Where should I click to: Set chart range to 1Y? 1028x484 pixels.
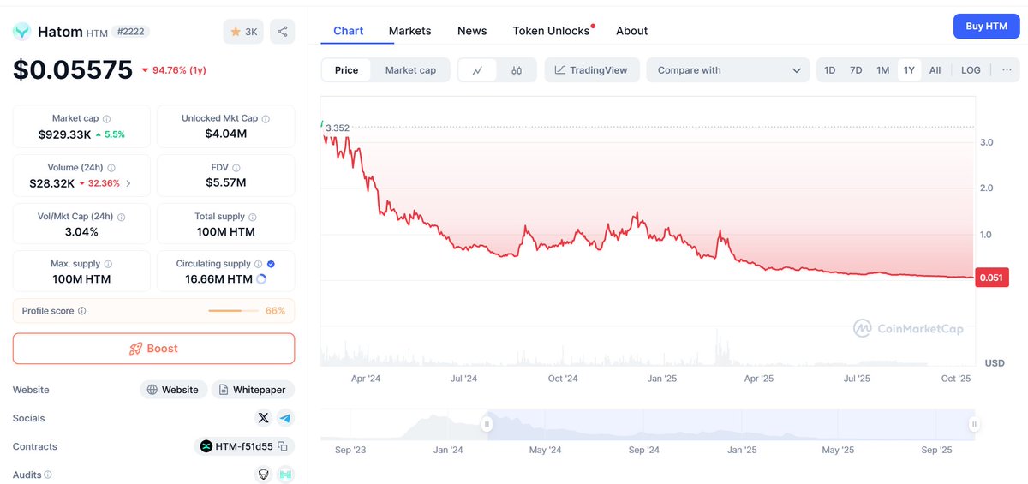click(x=909, y=70)
